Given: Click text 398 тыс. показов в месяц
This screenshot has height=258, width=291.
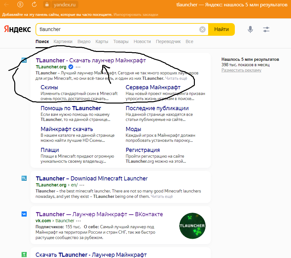Looking at the screenshot, I should [245, 65].
